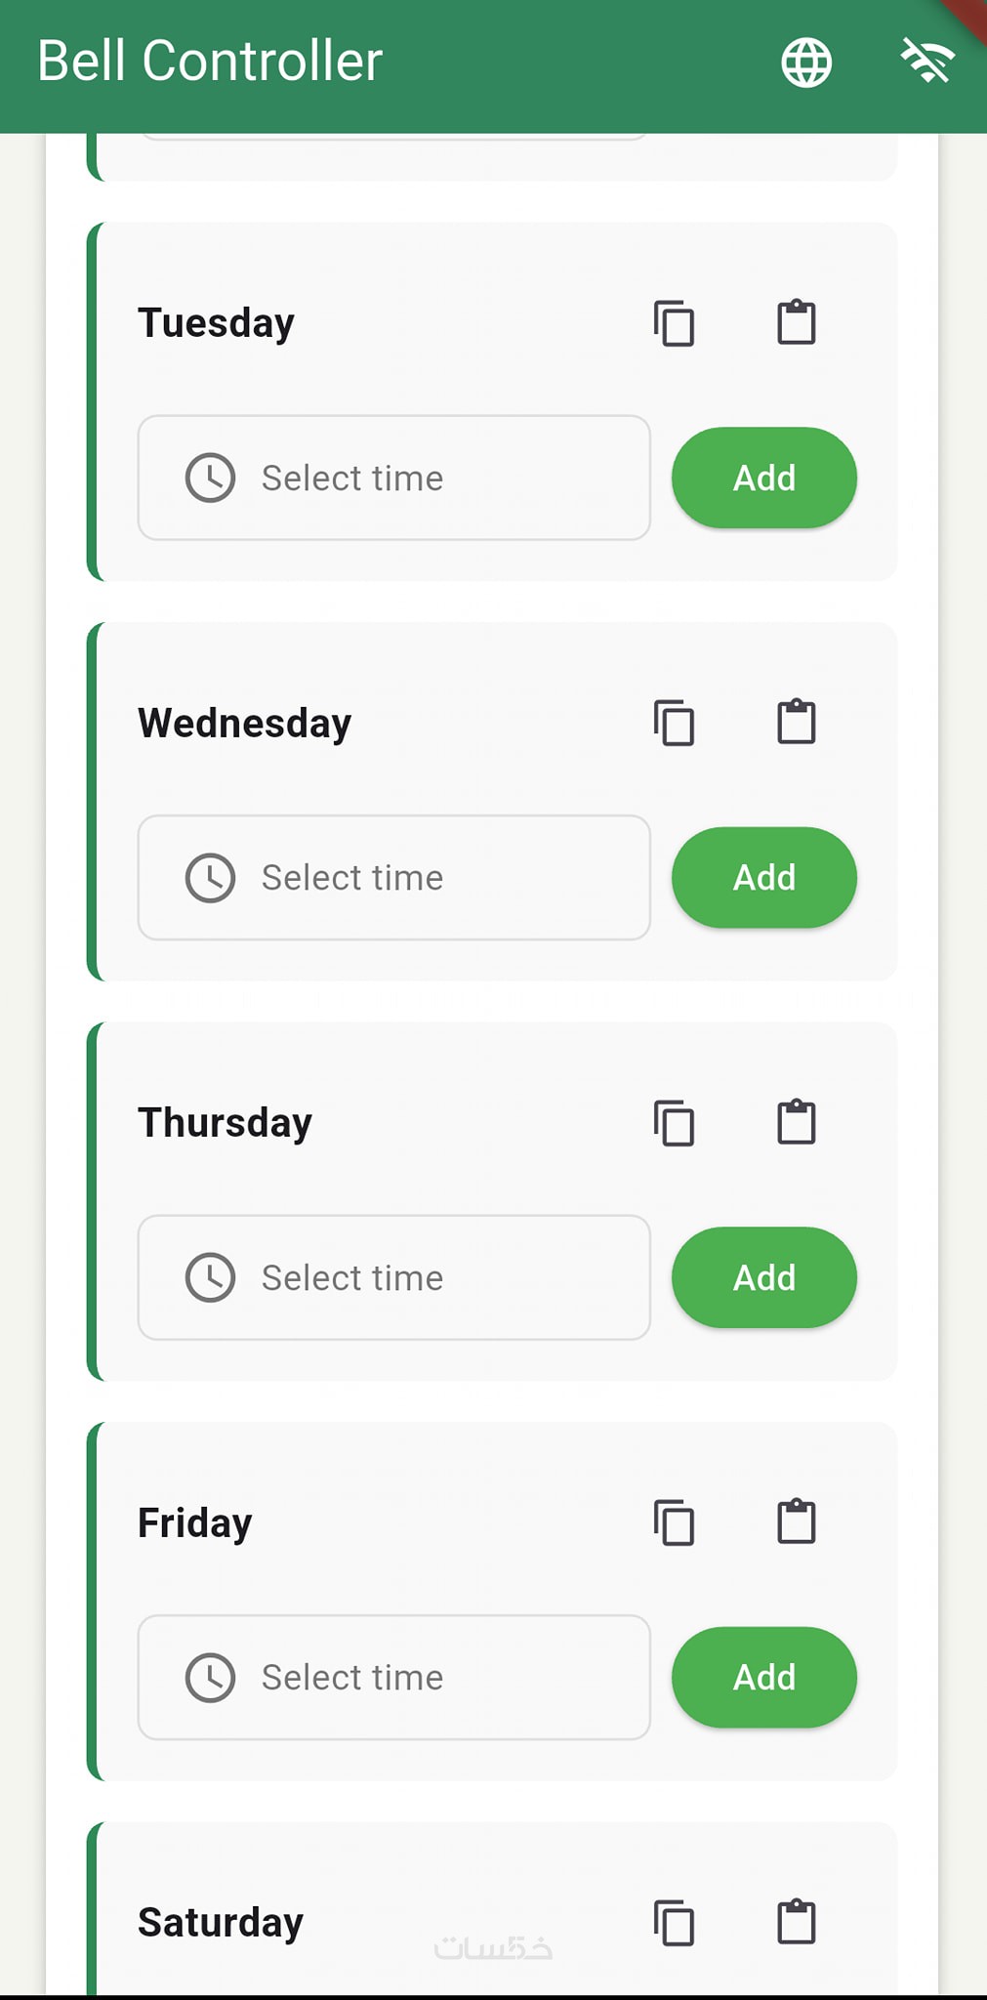The width and height of the screenshot is (987, 2000).
Task: Open Friday's Select time picker
Action: click(393, 1677)
